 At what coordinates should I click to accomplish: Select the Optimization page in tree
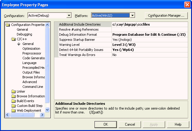tap(31, 49)
